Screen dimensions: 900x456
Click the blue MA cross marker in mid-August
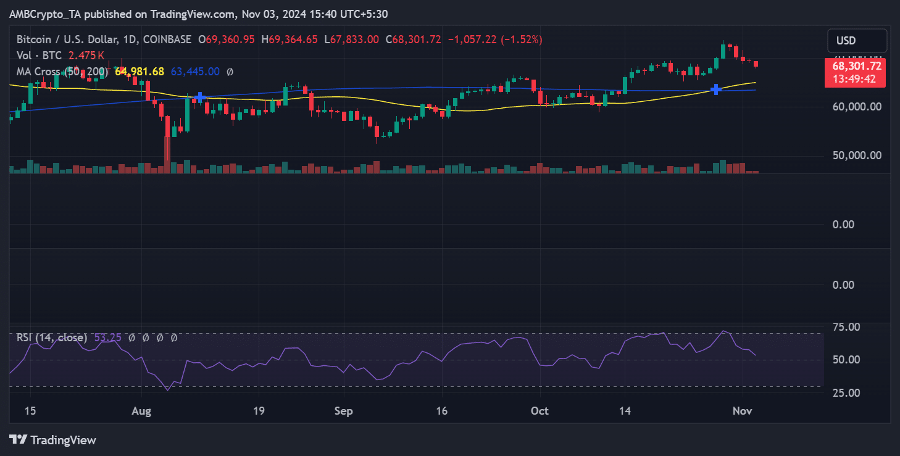coord(199,97)
